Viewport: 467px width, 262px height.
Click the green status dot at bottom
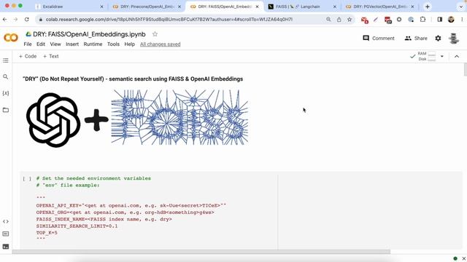tap(455, 258)
